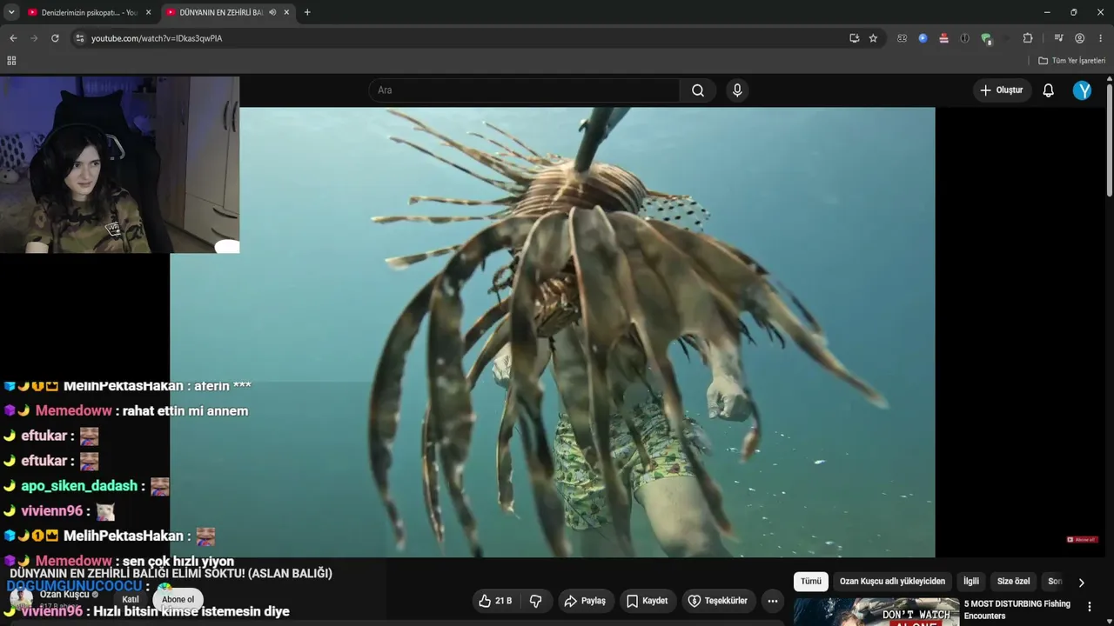Like the video with 21 B likes
The height and width of the screenshot is (626, 1114).
click(x=495, y=601)
